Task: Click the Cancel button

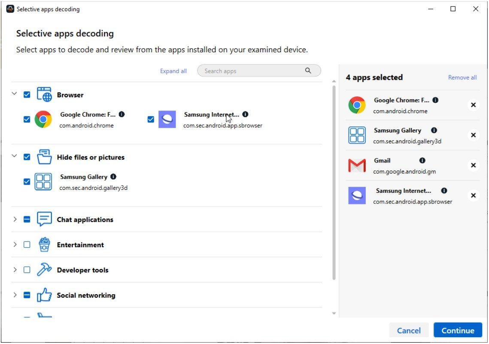Action: pos(409,330)
